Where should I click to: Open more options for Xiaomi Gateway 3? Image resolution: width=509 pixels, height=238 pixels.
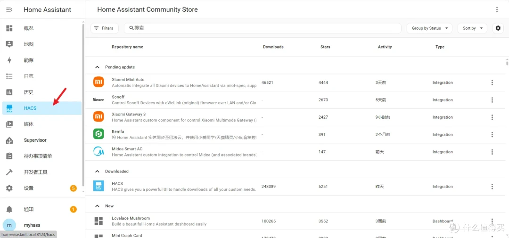pyautogui.click(x=492, y=117)
